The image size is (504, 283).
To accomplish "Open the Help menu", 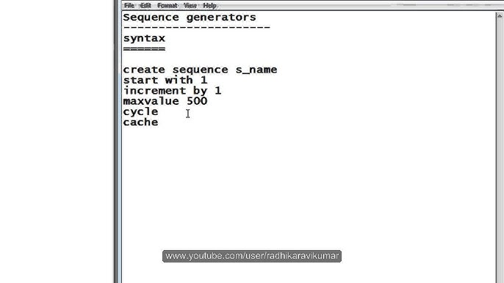I will pyautogui.click(x=210, y=5).
